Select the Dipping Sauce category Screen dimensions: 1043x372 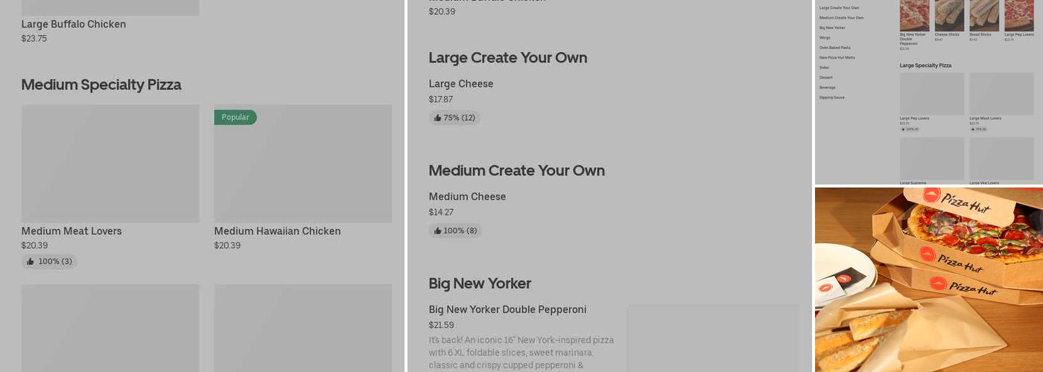click(x=831, y=97)
